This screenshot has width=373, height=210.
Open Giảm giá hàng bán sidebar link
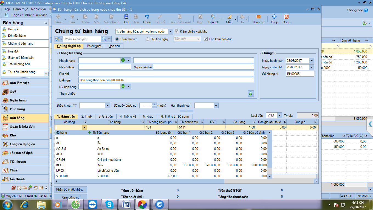coord(21,58)
